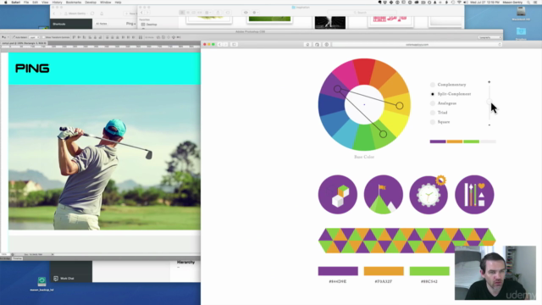Choose the Triad color scheme
Viewport: 542px width, 305px height.
[433, 113]
